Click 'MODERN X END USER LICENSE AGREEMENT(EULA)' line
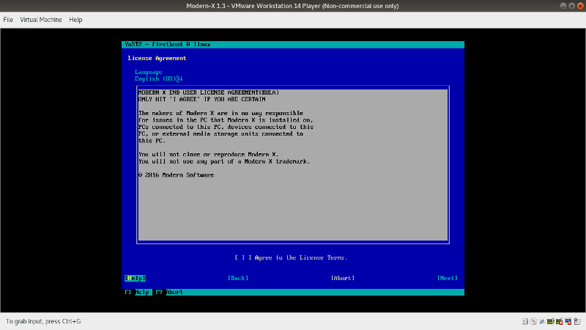 pyautogui.click(x=209, y=92)
